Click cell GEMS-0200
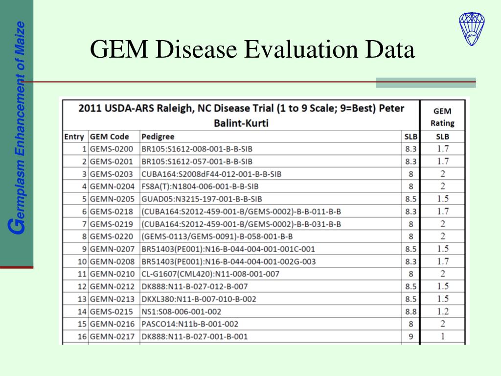This screenshot has height=376, width=501. point(111,149)
